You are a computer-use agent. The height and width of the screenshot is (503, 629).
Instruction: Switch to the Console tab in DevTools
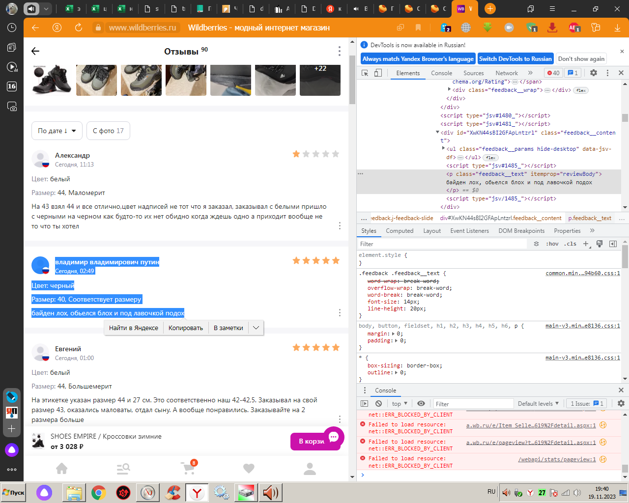(x=441, y=73)
